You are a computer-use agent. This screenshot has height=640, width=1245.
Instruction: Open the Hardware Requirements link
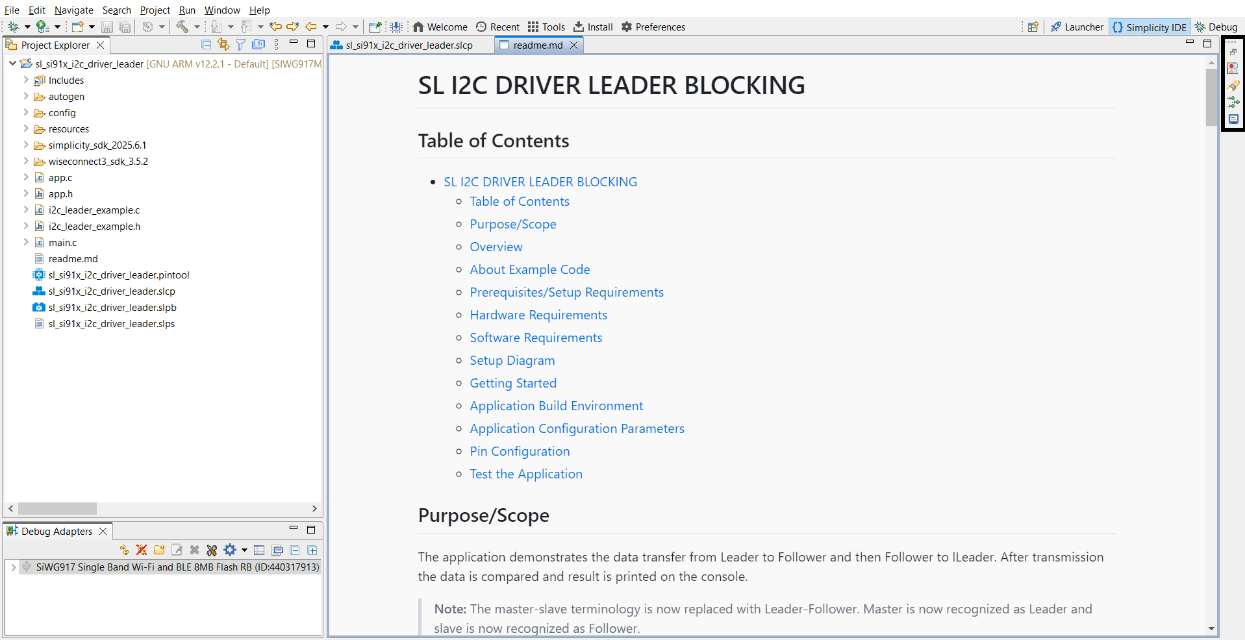(x=538, y=315)
